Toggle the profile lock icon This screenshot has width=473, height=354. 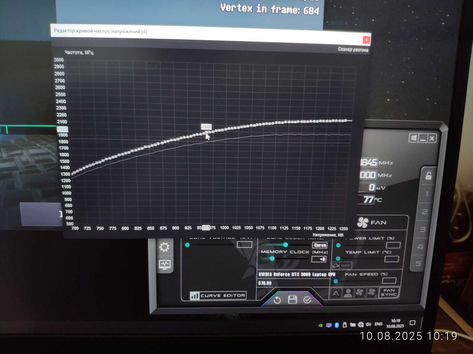428,176
